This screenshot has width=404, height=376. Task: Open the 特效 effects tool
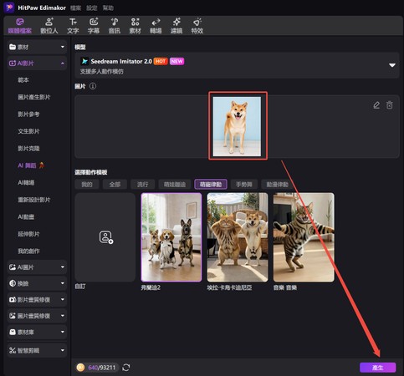tap(197, 26)
